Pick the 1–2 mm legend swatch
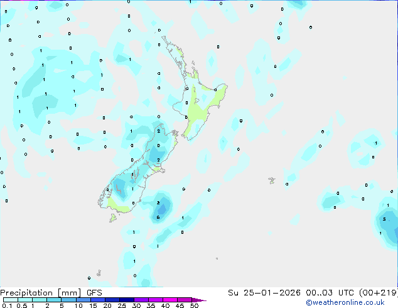This screenshot has width=398, height=308. 40,300
